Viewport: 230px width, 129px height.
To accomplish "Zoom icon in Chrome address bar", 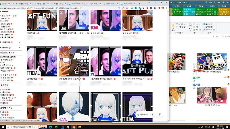I will (x=119, y=8).
